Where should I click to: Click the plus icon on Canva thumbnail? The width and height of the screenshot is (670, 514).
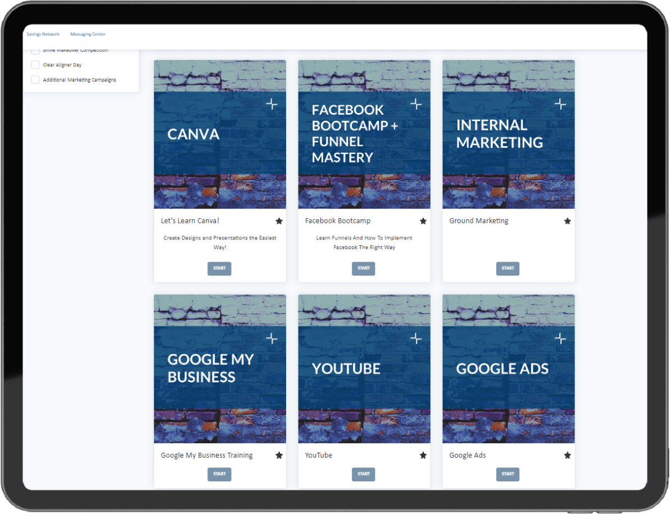[271, 104]
